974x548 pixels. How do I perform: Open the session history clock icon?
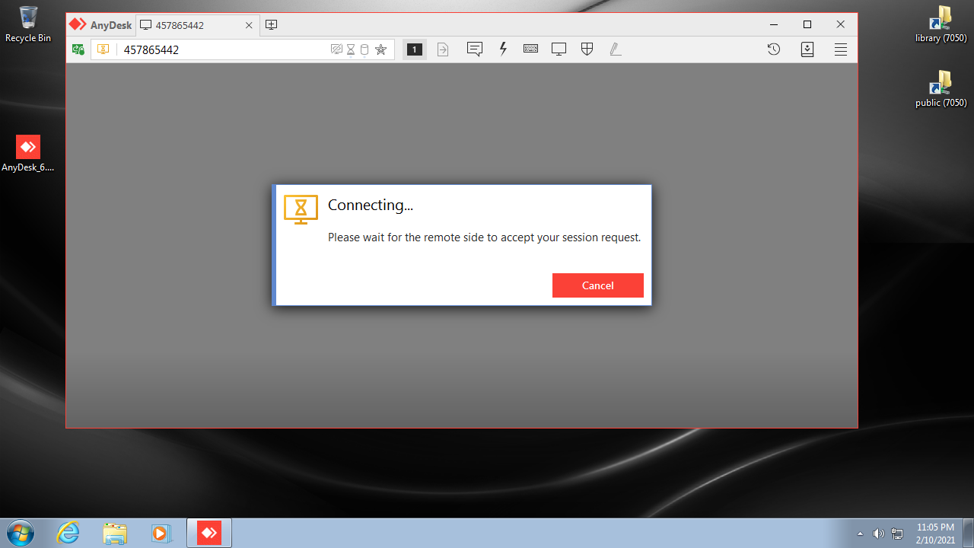[x=773, y=49]
